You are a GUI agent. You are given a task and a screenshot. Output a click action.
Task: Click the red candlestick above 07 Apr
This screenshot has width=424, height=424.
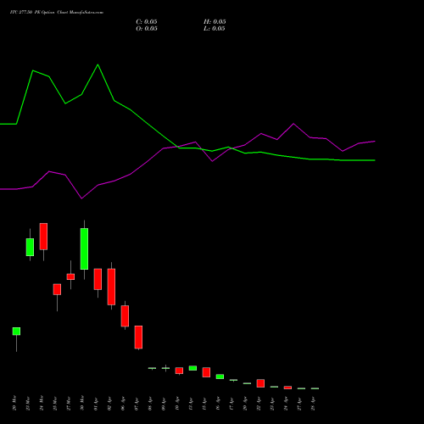point(138,338)
